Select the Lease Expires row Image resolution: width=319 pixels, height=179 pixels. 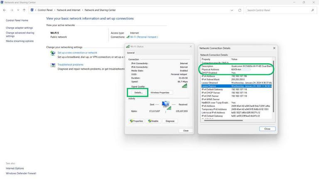point(236,86)
